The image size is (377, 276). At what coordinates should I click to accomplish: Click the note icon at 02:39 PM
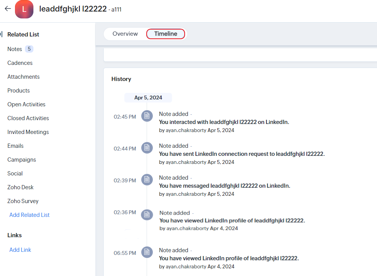click(x=147, y=180)
